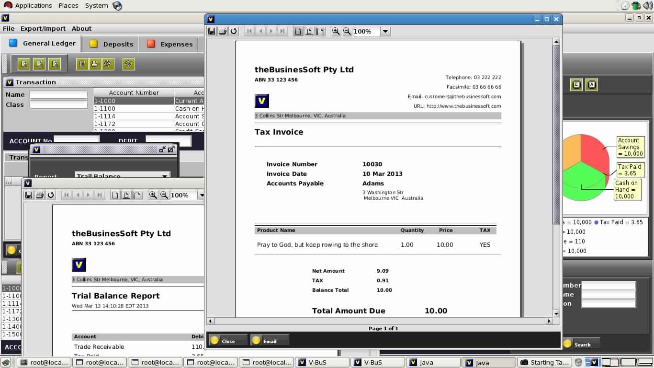This screenshot has height=368, width=654.
Task: Click the Close button in invoice viewer
Action: 228,340
